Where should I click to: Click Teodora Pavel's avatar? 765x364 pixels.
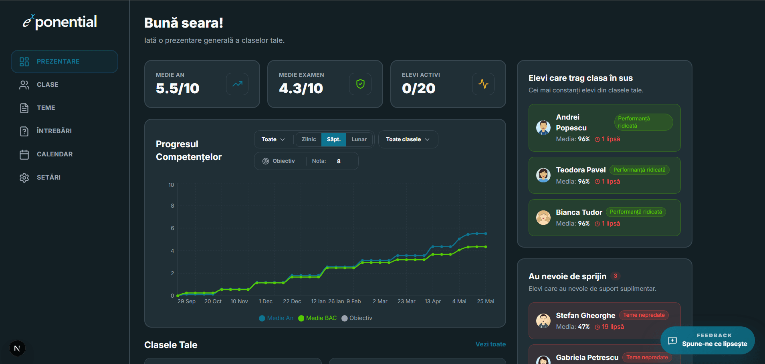coord(543,175)
